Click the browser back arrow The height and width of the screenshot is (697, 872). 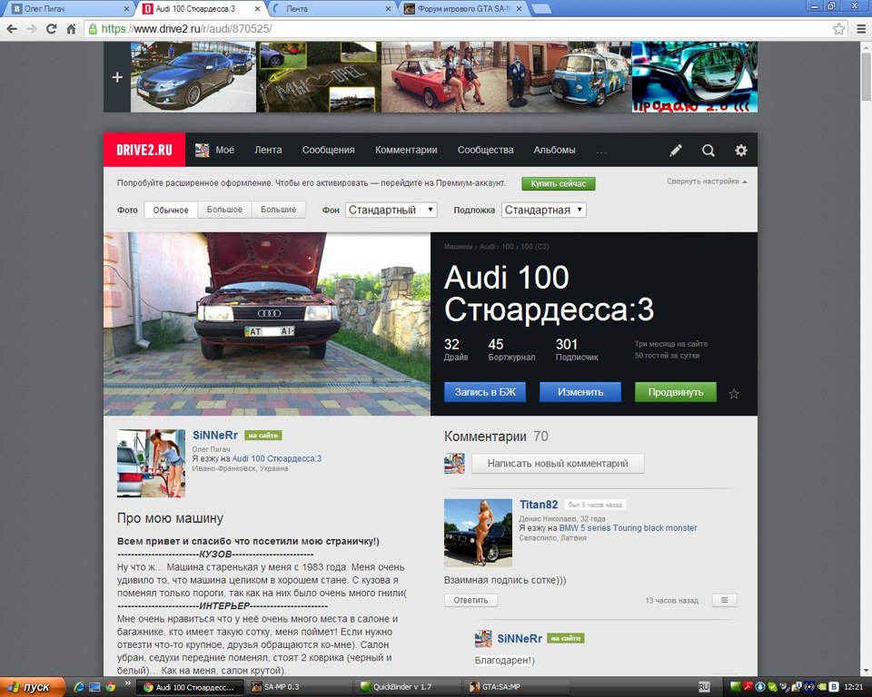12,29
